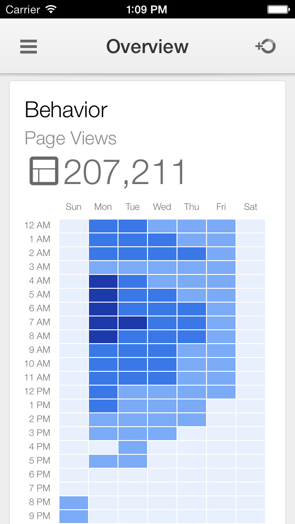Screen dimensions: 295x524
Task: Tap the Overview title
Action: pyautogui.click(x=147, y=47)
